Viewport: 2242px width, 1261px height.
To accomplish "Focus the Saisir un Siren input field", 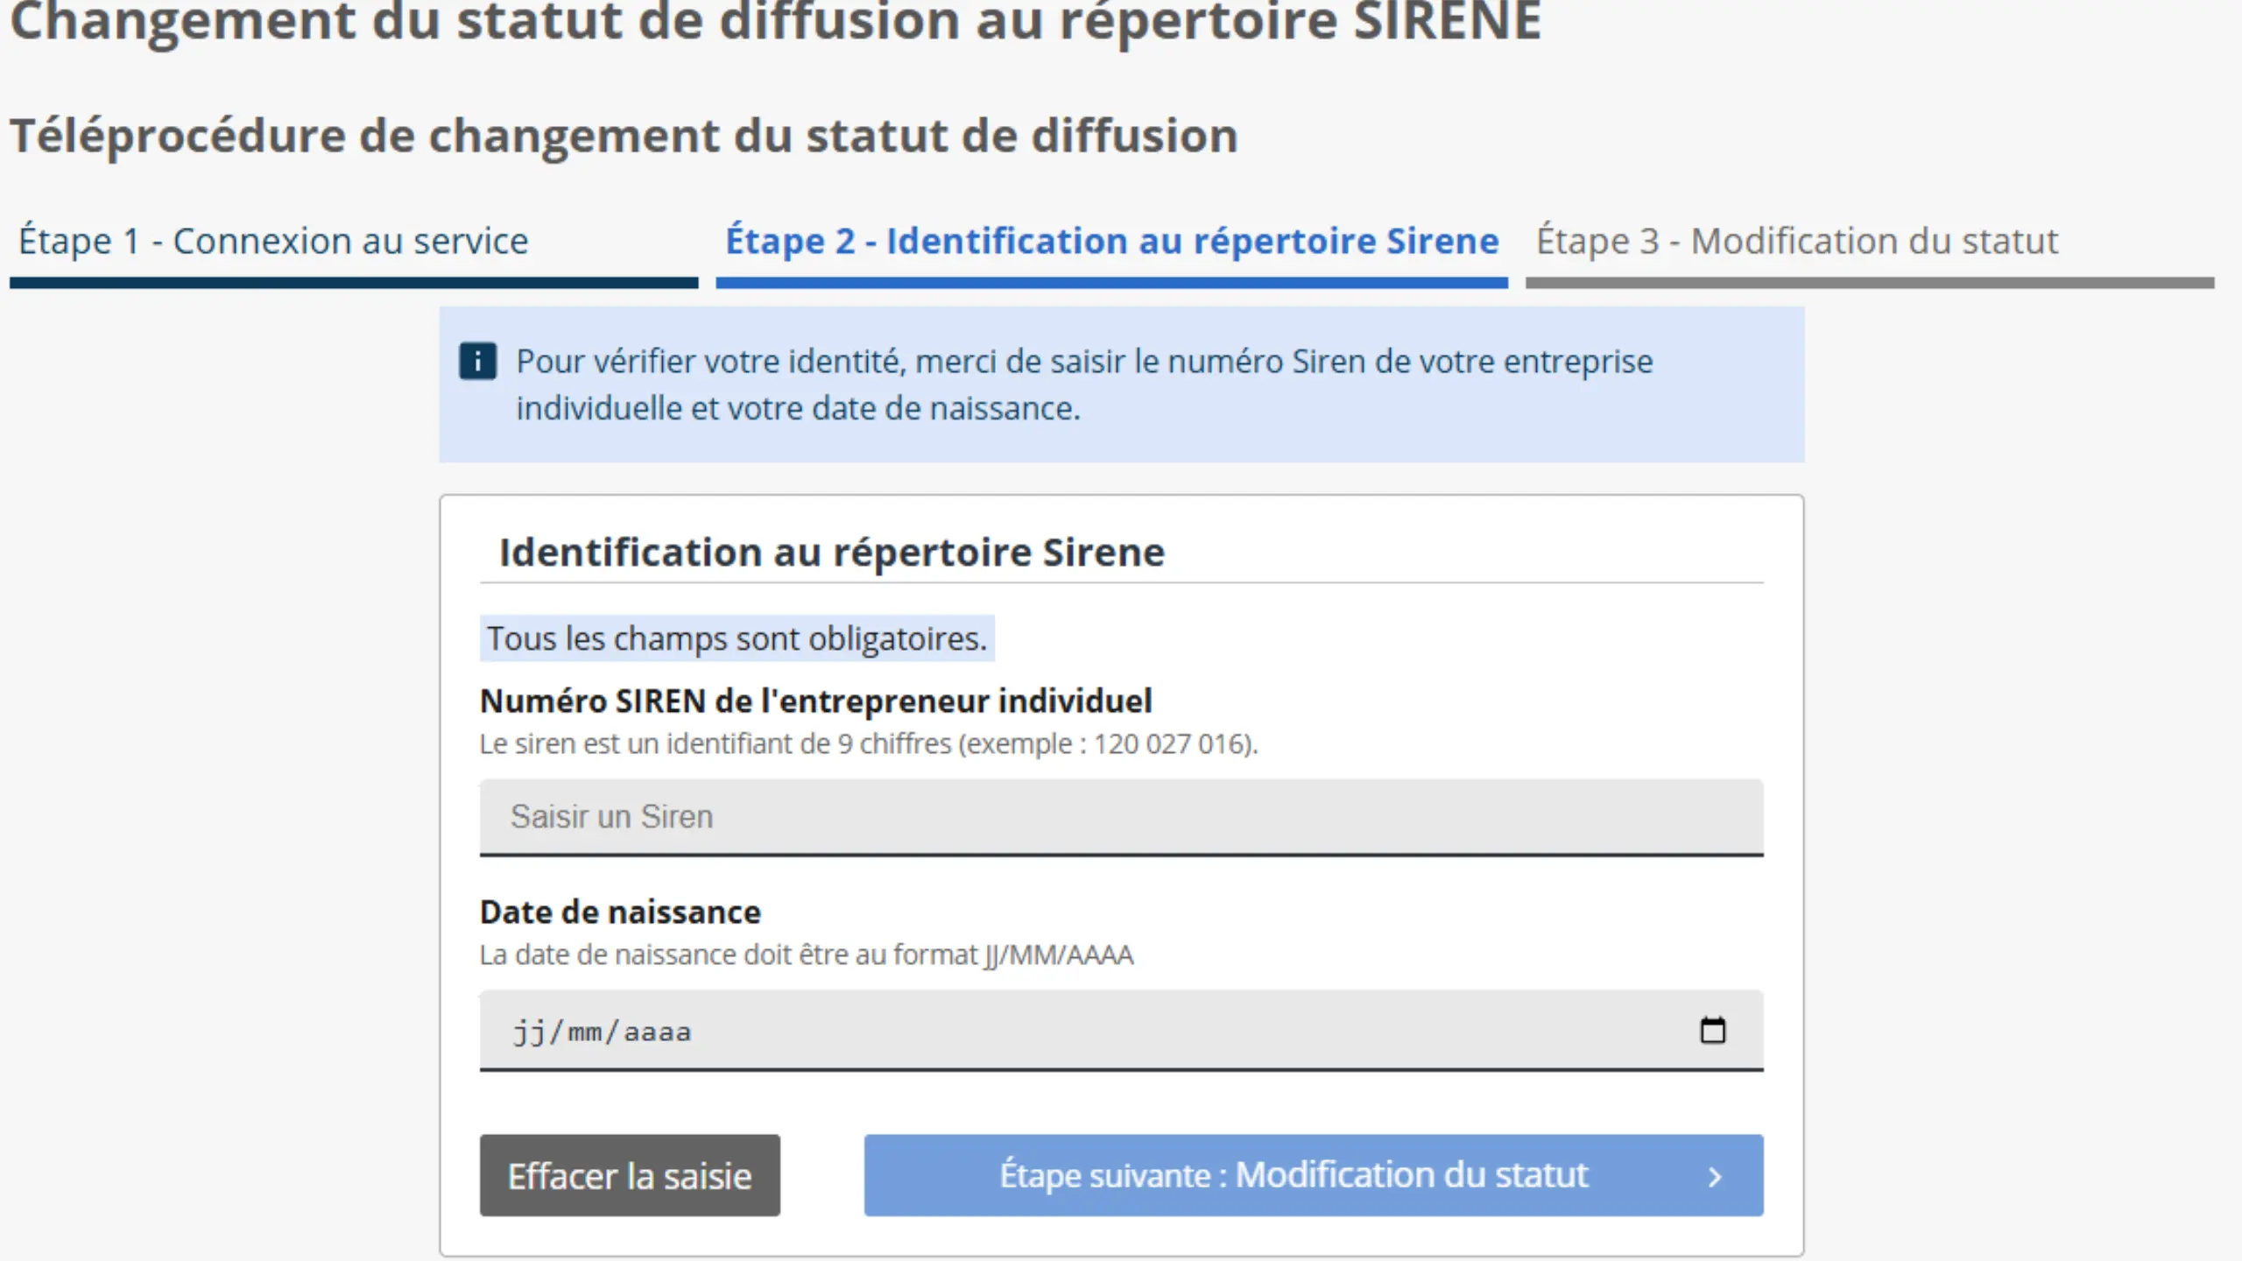I will point(1121,817).
